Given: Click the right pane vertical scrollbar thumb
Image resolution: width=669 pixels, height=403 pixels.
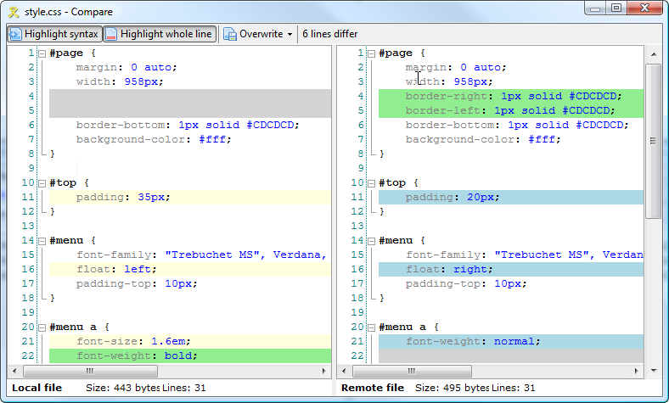Looking at the screenshot, I should 653,140.
